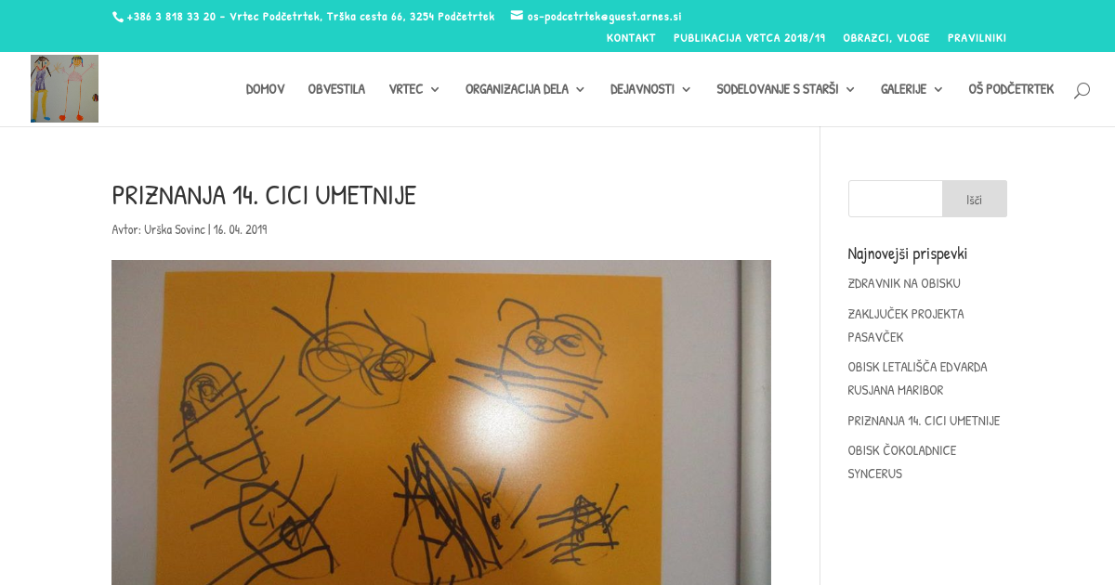This screenshot has height=585, width=1115.
Task: Open OBRAZCI, VLOGE link
Action: [886, 38]
